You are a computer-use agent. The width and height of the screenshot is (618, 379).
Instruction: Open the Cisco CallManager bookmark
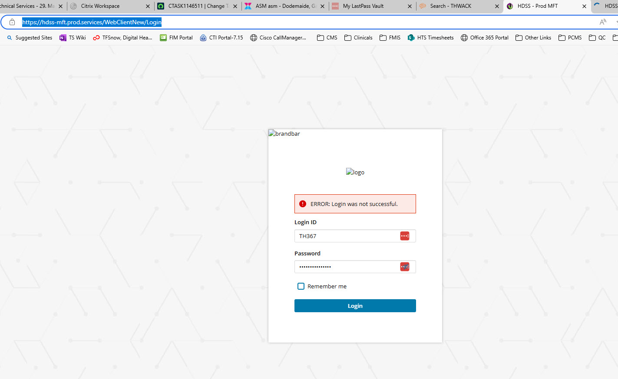coord(278,38)
